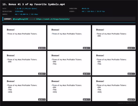Open the thumbnail stamped 00:00:45
This screenshot has height=106, width=138.
point(24,63)
